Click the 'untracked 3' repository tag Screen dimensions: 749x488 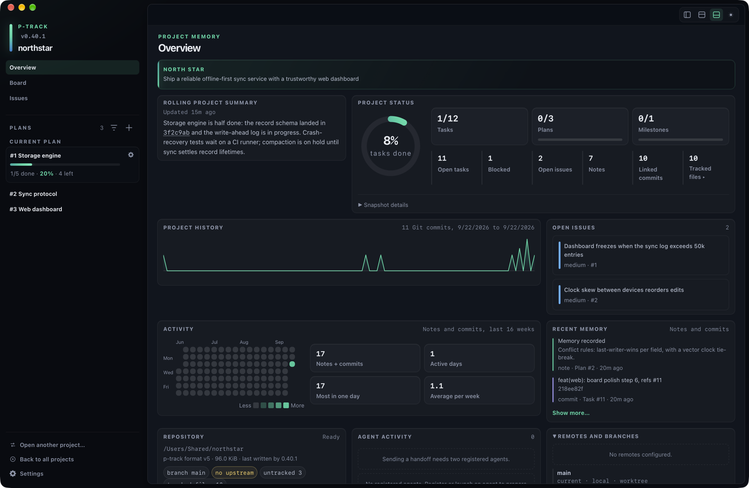point(283,473)
